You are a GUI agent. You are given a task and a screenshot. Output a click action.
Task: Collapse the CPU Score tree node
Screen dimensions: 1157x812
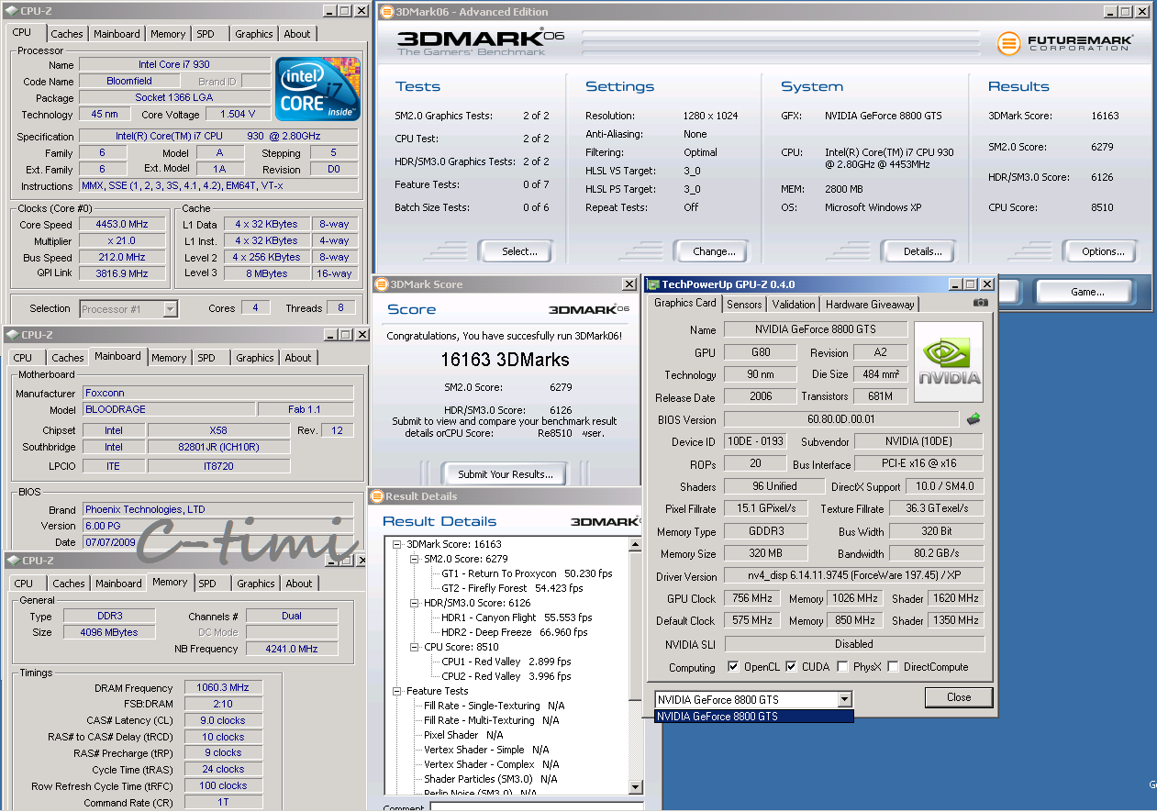pyautogui.click(x=415, y=647)
